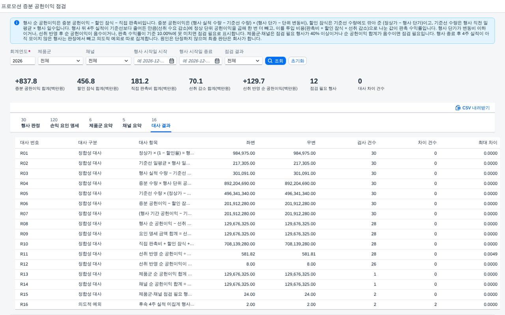Click the CSV 내려받기 download icon
The width and height of the screenshot is (505, 315).
tap(458, 108)
